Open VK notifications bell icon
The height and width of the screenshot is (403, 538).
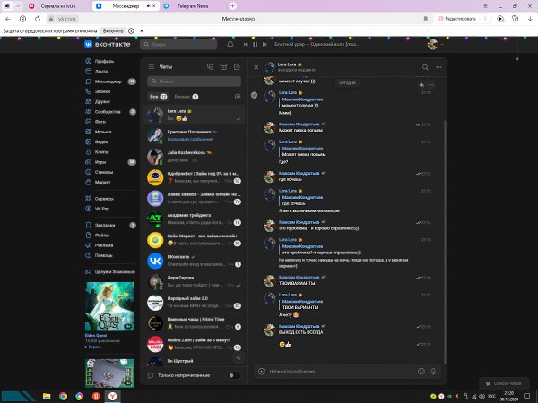(x=230, y=44)
